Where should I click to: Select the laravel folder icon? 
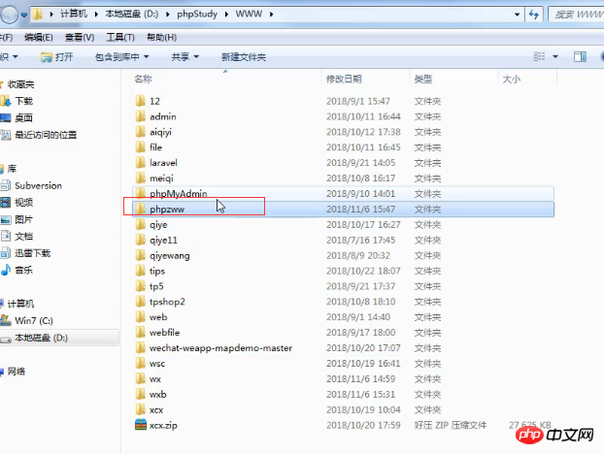141,162
